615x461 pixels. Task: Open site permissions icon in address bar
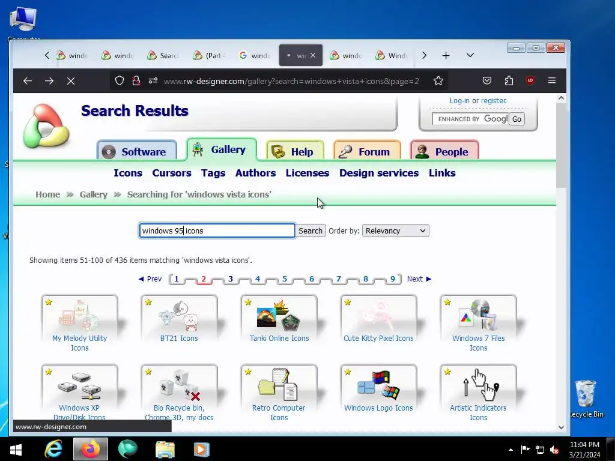point(153,81)
